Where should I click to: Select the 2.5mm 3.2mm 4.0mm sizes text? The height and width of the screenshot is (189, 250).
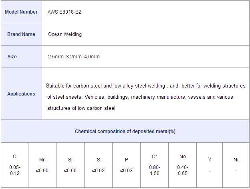click(74, 57)
